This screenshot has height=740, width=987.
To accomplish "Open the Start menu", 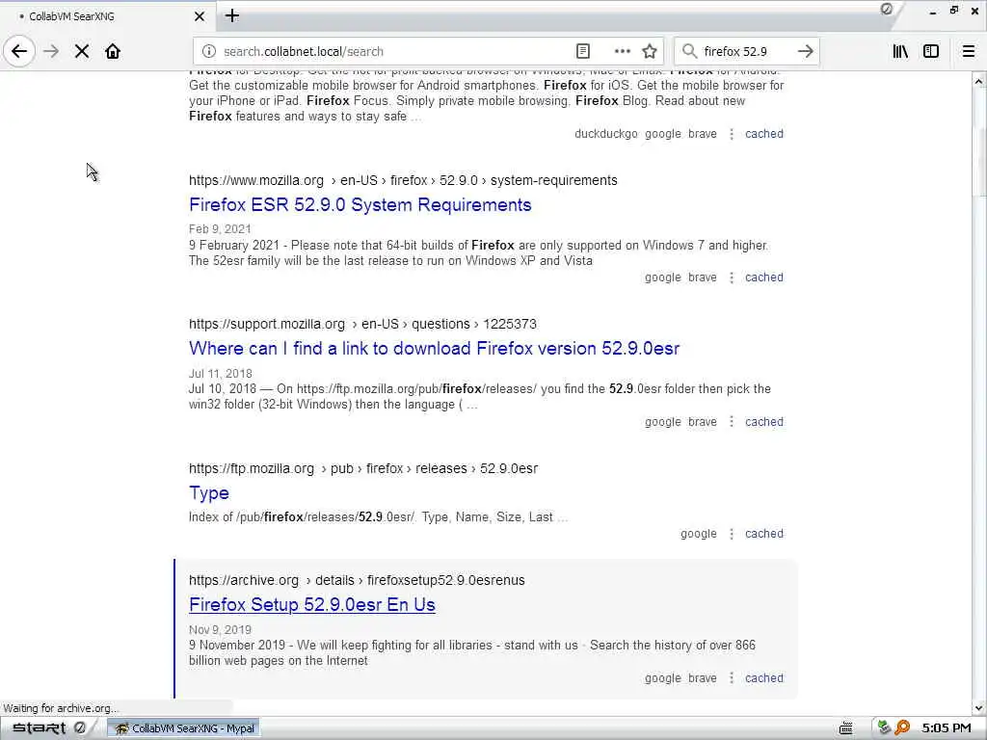I will click(x=39, y=728).
